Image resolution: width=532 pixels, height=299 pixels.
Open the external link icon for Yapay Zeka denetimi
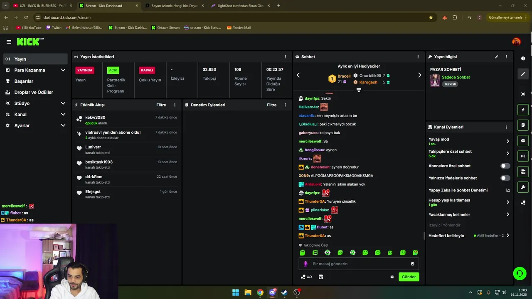coord(507,190)
